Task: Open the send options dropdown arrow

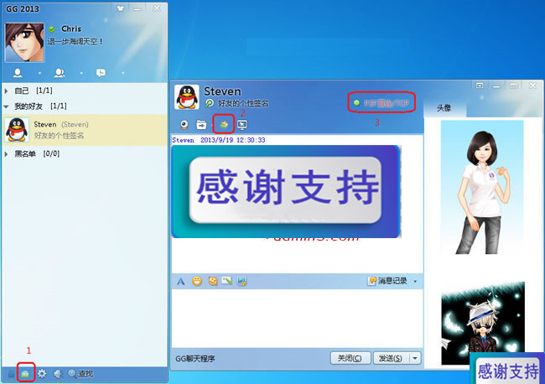Action: (x=415, y=358)
